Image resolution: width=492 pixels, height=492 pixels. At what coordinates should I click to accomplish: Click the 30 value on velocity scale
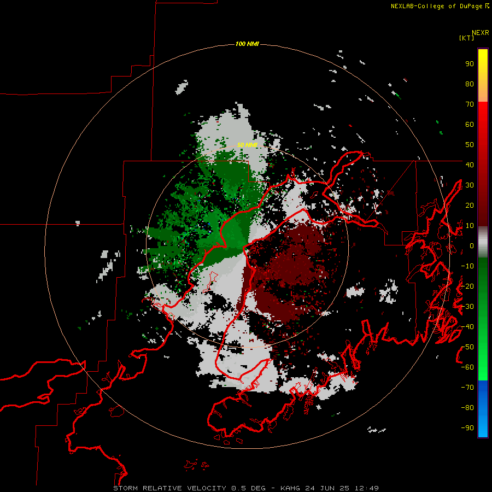coord(470,185)
